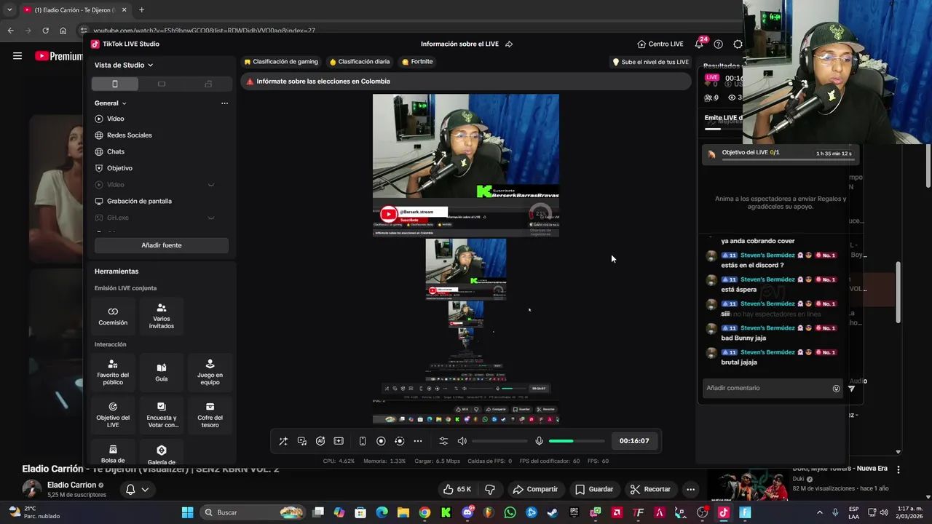Open the notifications bell with 24 badge
This screenshot has height=524, width=932.
[x=700, y=44]
